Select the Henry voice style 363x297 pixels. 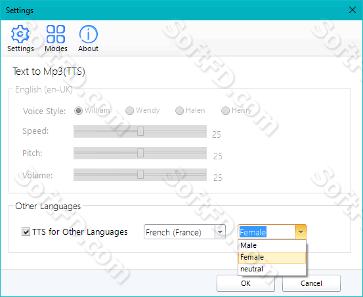tap(225, 111)
